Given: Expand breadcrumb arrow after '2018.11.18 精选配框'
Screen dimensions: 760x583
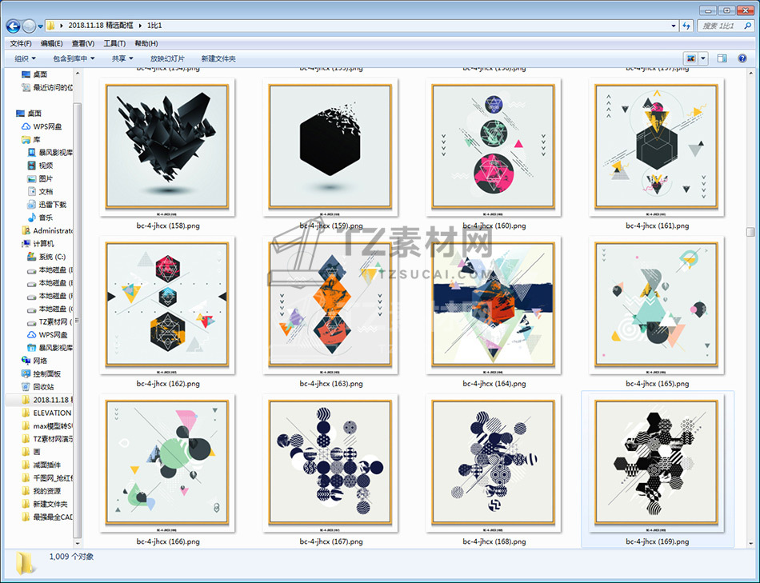Looking at the screenshot, I should (140, 26).
